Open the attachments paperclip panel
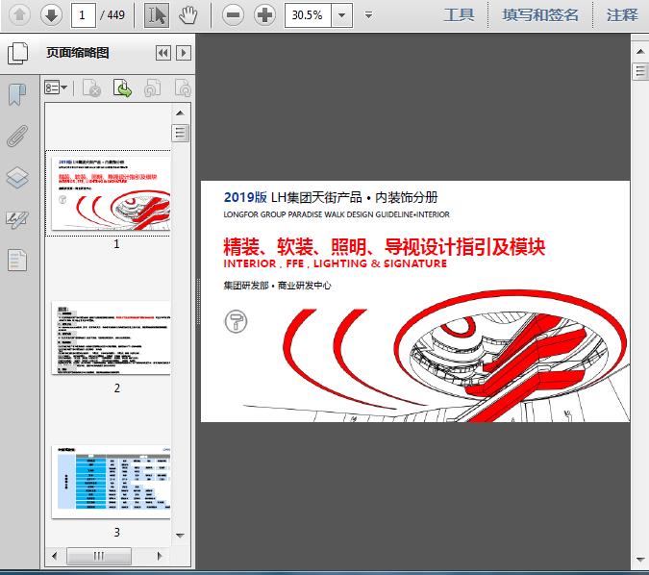 tap(17, 136)
